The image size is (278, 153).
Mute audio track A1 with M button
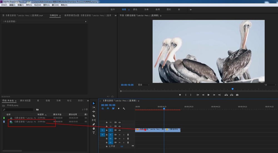click(x=120, y=135)
